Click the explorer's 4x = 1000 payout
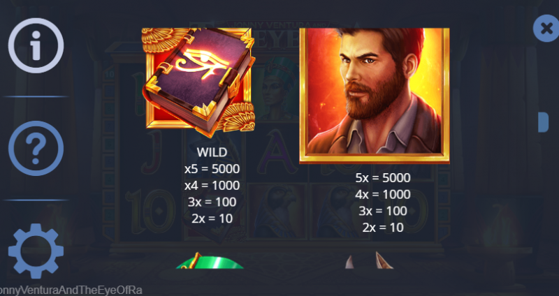 [383, 195]
